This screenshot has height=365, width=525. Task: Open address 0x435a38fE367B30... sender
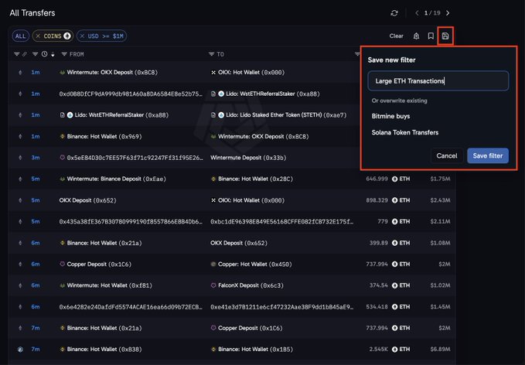[x=131, y=221]
